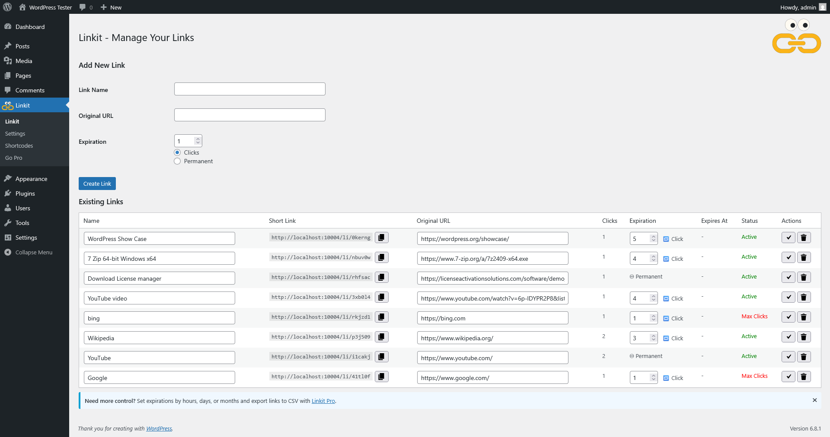Open the Plugins menu
Viewport: 830px width, 437px height.
pyautogui.click(x=25, y=193)
